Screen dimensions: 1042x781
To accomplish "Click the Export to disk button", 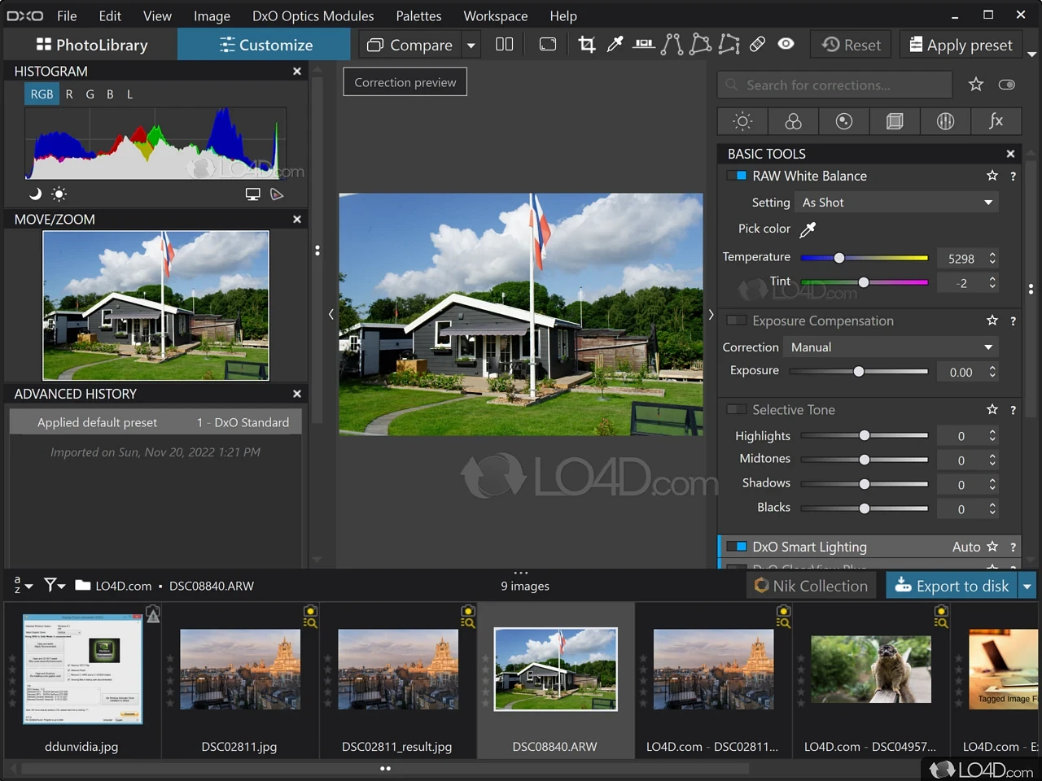I will point(952,586).
